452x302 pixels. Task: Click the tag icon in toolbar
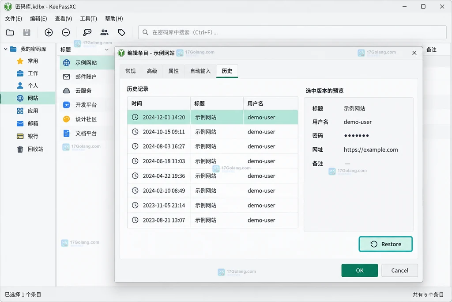pos(122,32)
